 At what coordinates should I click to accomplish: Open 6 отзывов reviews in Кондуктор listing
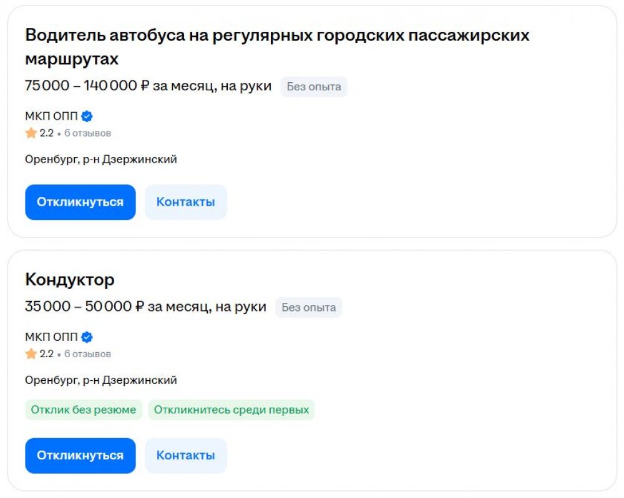87,354
